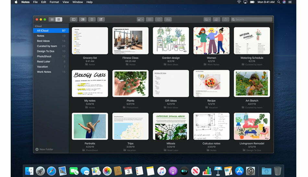Open the Grocery list note thumbnail
This screenshot has width=308, height=177.
[x=90, y=41]
